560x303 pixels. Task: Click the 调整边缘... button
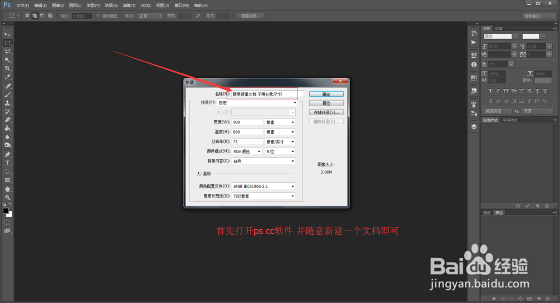(x=250, y=16)
